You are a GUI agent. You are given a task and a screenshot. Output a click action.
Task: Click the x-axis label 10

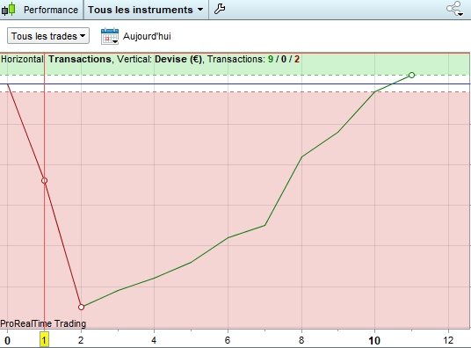point(374,341)
